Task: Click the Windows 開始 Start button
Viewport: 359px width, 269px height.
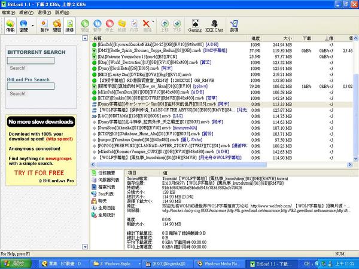Action: [x=16, y=264]
